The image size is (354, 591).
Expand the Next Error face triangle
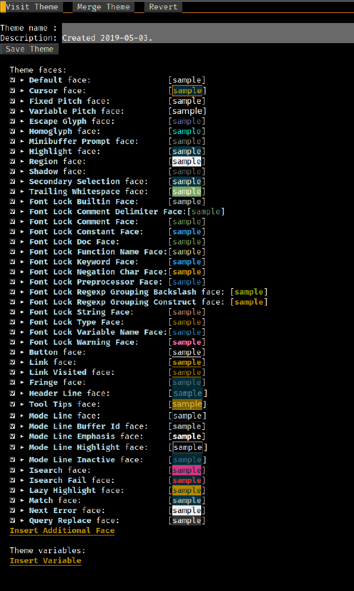22,510
